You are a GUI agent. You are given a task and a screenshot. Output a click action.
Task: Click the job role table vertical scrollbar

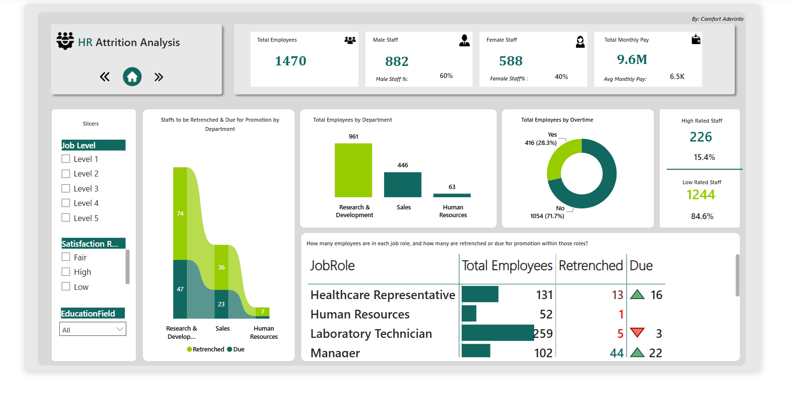click(737, 275)
